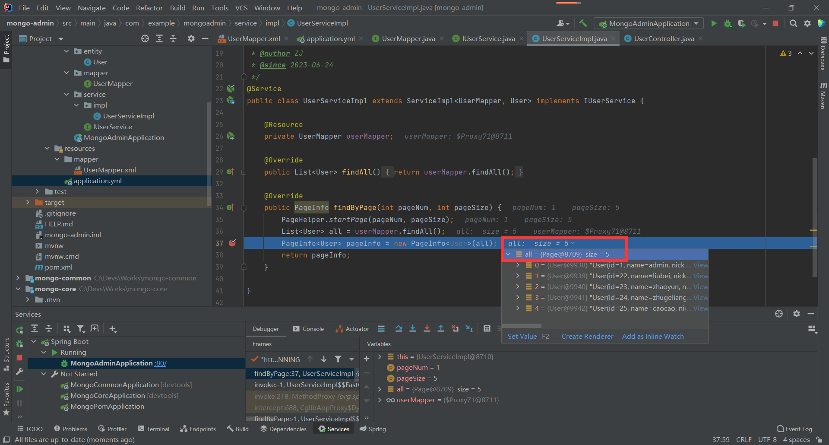829x445 pixels.
Task: Open Event Log in status bar
Action: tap(794, 429)
